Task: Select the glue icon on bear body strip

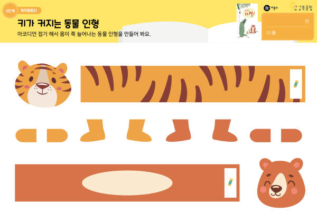Action: click(230, 182)
